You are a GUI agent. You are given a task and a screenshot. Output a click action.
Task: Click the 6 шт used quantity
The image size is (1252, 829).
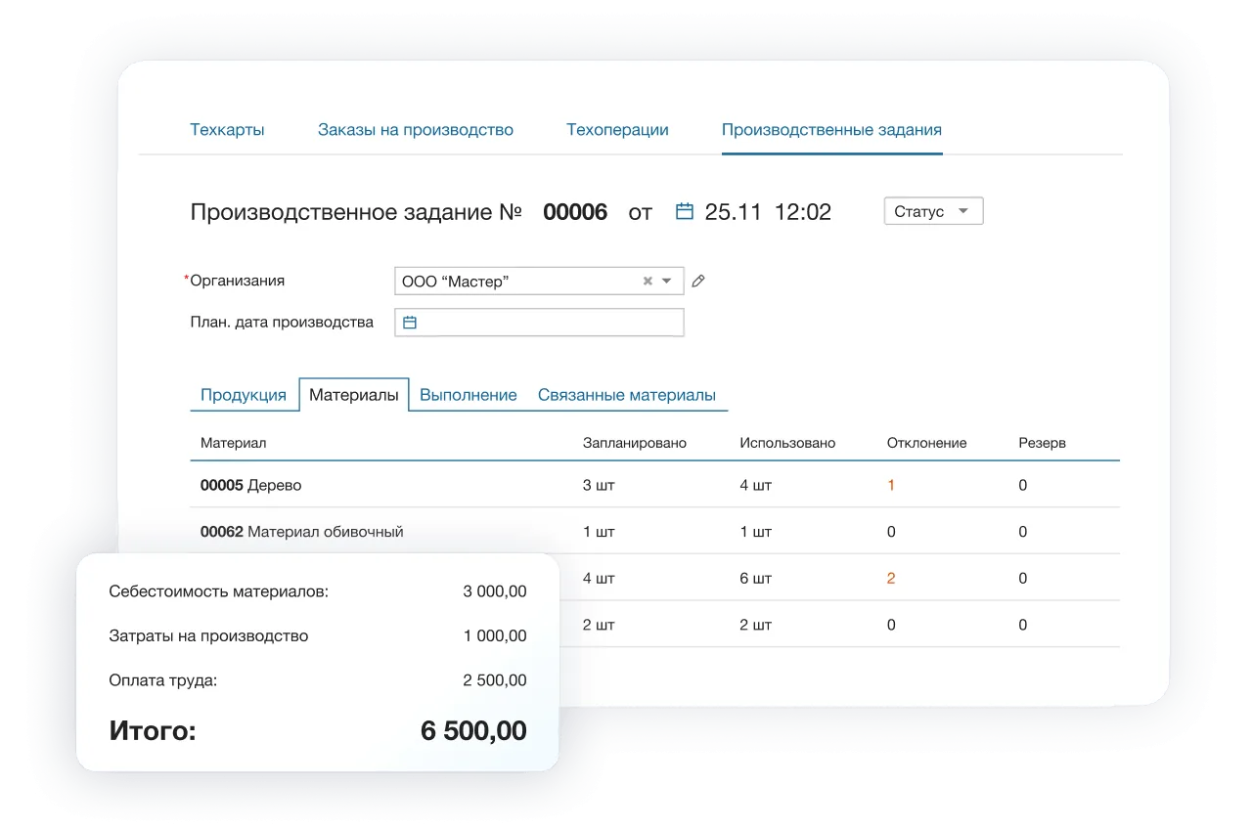756,579
